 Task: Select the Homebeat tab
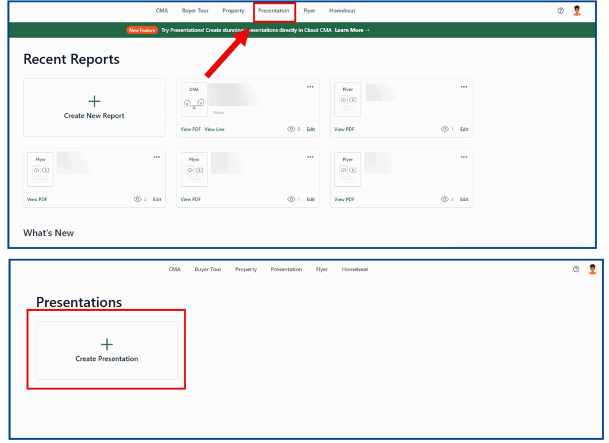342,10
